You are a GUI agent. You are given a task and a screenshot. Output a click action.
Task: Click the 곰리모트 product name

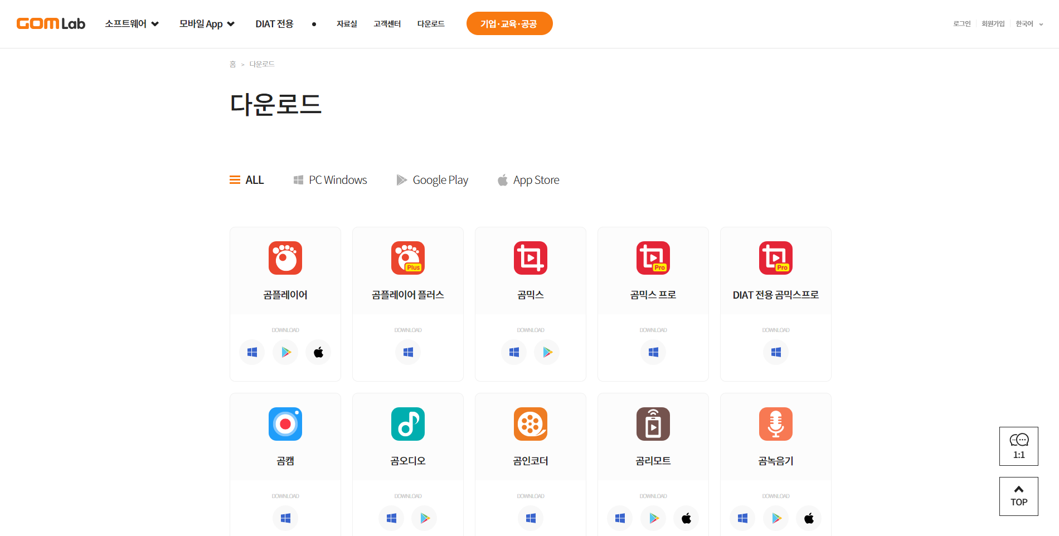coord(653,461)
